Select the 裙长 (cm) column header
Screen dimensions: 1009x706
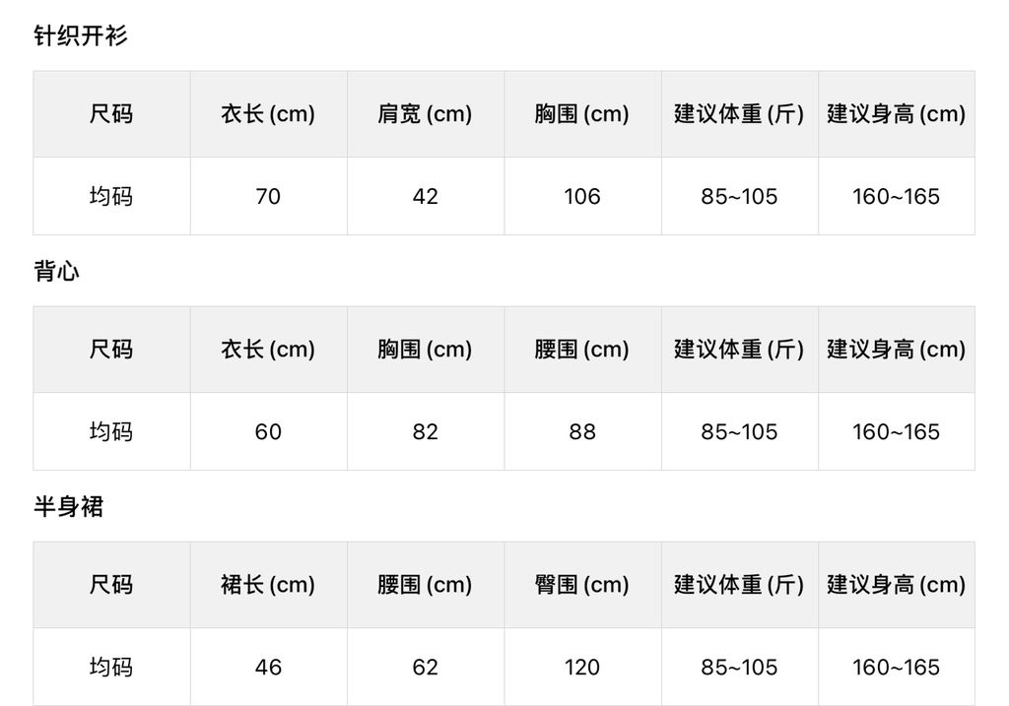[268, 585]
